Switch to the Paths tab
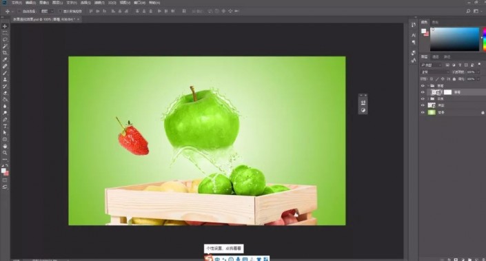This screenshot has height=261, width=486. click(x=447, y=56)
